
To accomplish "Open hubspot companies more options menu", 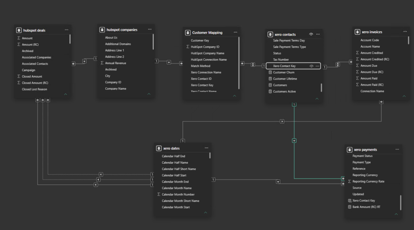I will point(150,30).
